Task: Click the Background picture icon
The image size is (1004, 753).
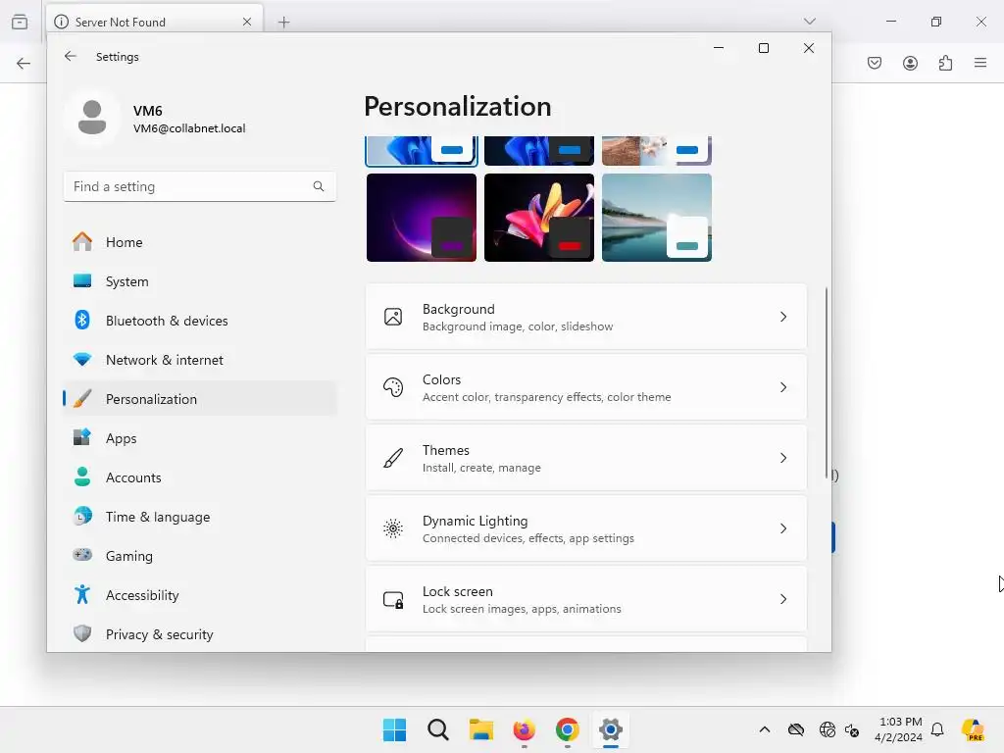Action: [393, 317]
